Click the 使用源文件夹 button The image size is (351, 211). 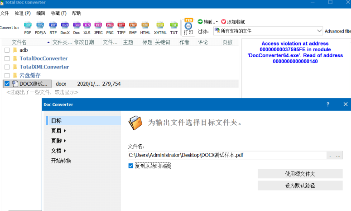(300, 173)
